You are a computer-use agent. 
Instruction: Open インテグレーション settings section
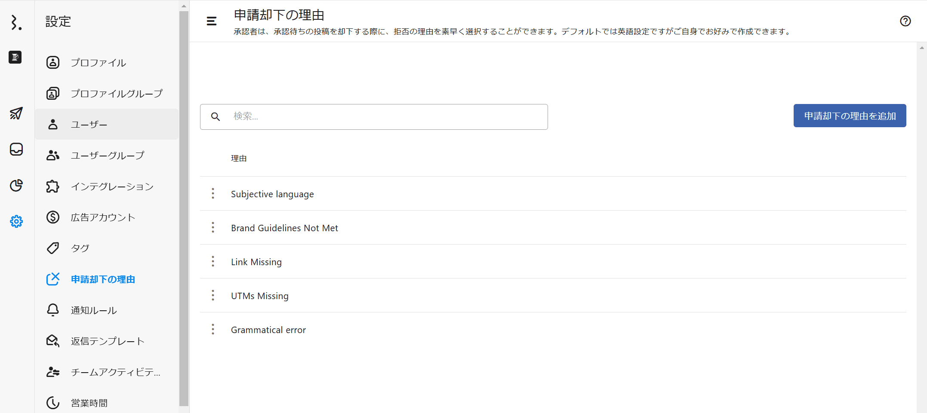point(112,187)
